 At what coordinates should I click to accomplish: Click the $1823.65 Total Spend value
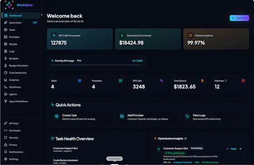point(185,87)
